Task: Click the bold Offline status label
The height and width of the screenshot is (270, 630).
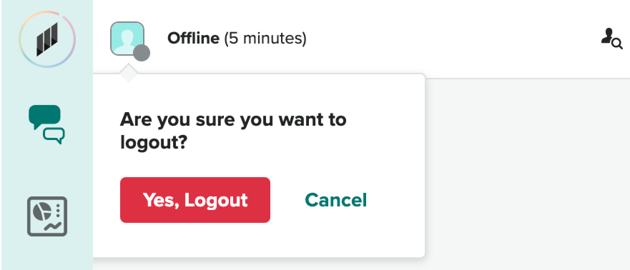Action: [x=193, y=38]
